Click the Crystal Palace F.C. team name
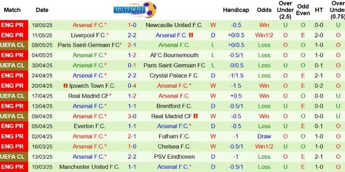 tap(174, 75)
